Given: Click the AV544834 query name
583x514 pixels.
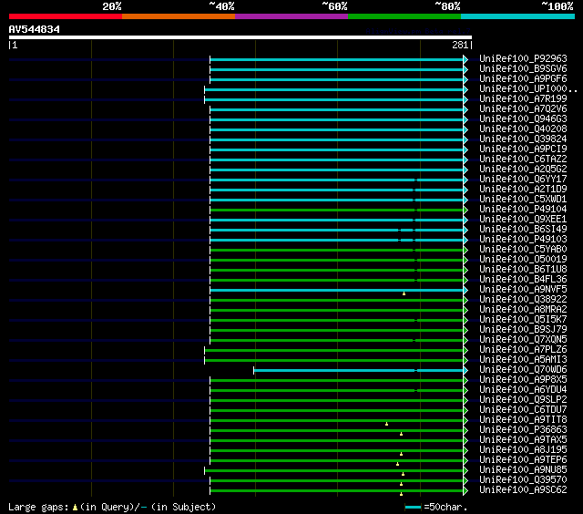Looking at the screenshot, I should (35, 29).
